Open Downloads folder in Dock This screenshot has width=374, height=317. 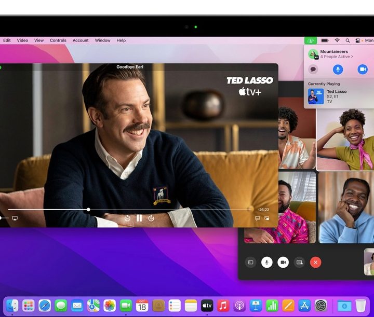click(x=344, y=306)
